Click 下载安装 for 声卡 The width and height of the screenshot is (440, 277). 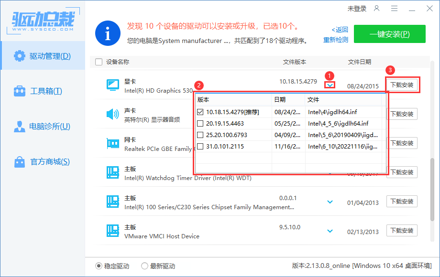[402, 114]
